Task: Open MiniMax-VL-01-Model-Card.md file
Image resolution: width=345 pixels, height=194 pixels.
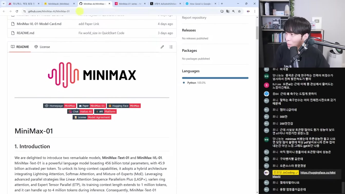Action: 39,24
